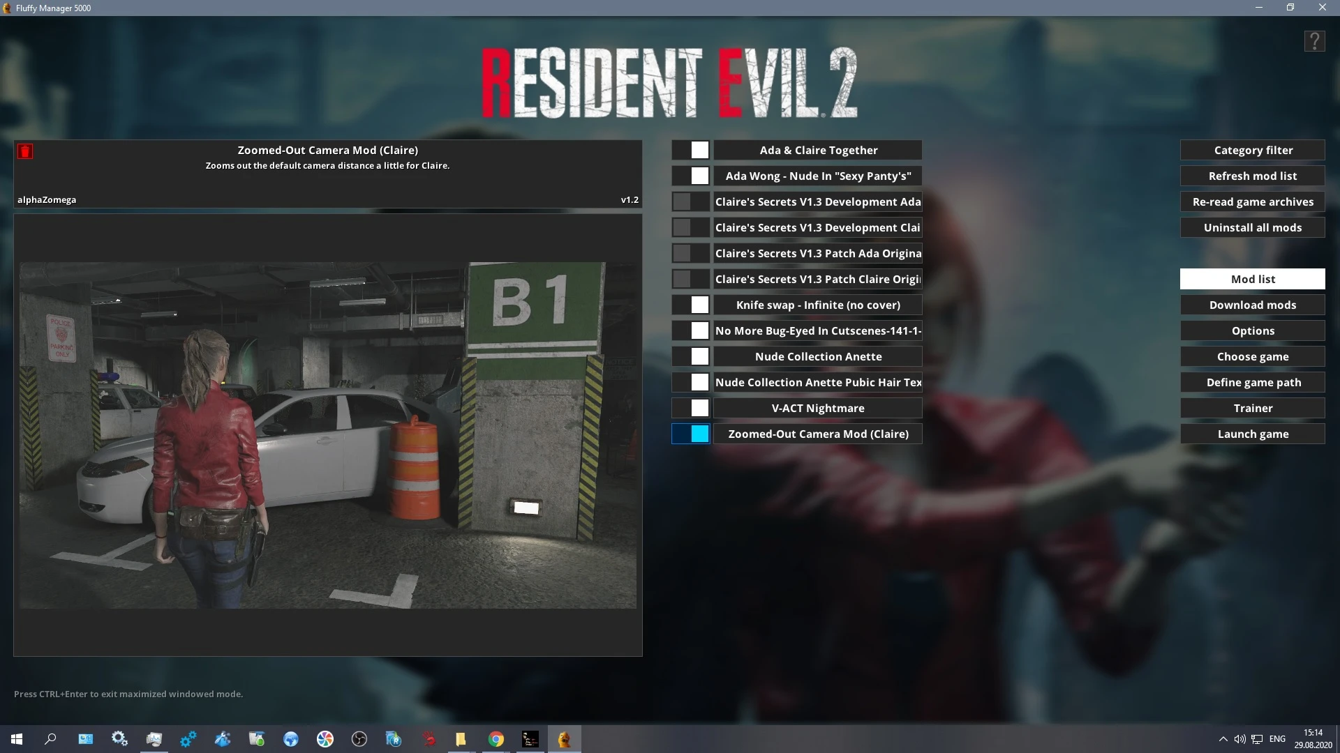Image resolution: width=1340 pixels, height=753 pixels.
Task: Open the Category filter
Action: [x=1252, y=149]
